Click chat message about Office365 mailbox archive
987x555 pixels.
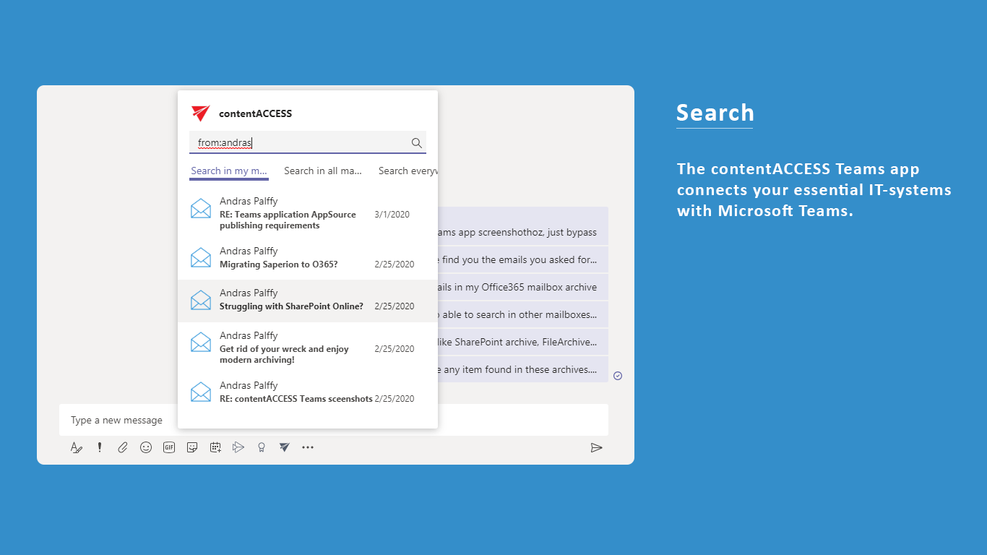click(x=523, y=287)
